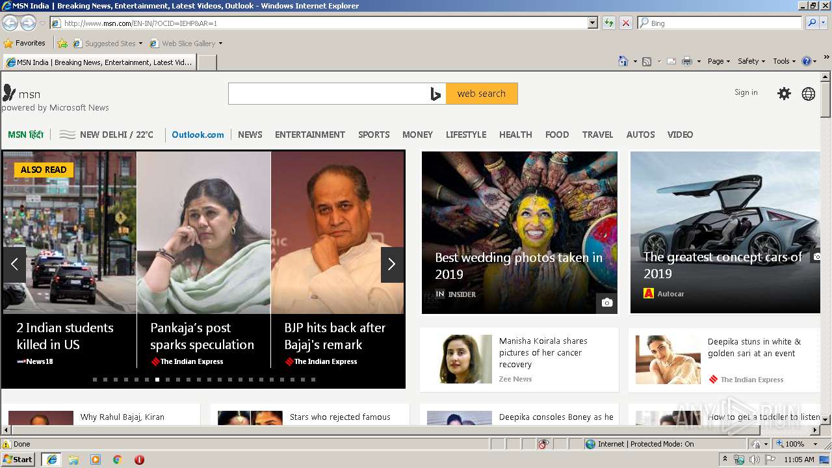
Task: Click vertical scrollbar down arrow
Action: (x=825, y=419)
